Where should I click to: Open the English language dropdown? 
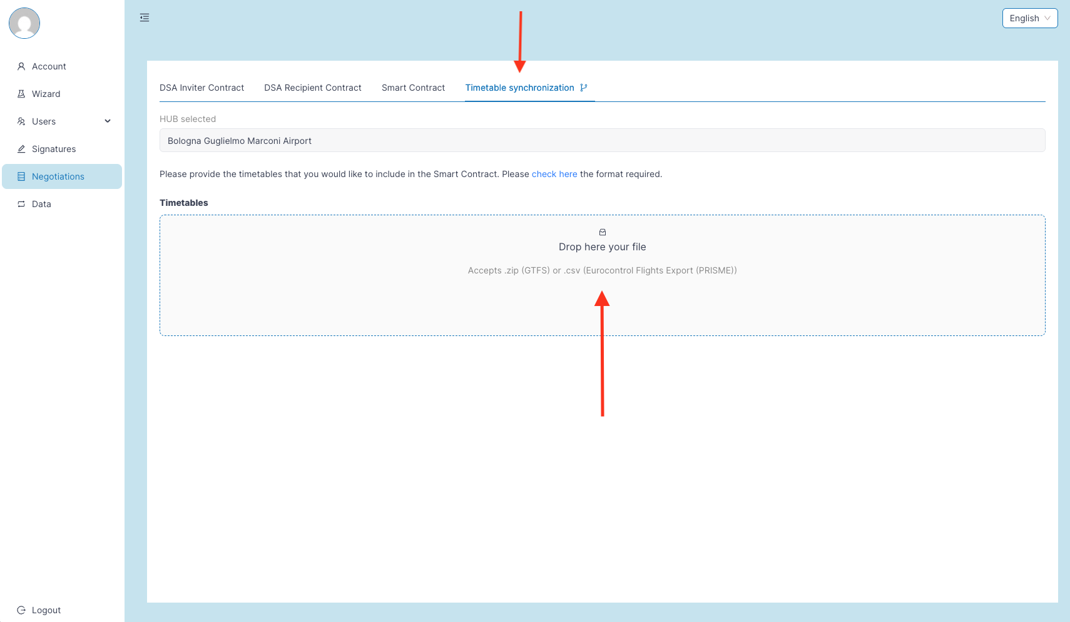click(x=1029, y=18)
